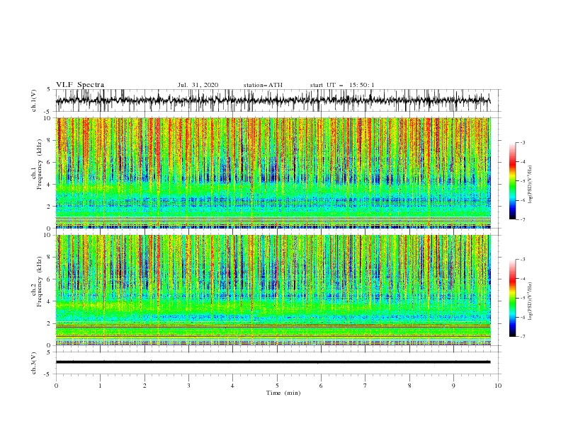This screenshot has height=433, width=561.
Task: Click the "5" tick on time axis
Action: tap(277, 386)
